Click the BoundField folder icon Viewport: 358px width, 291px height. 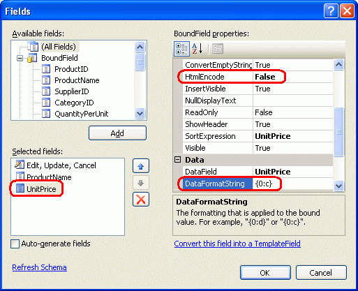point(32,58)
